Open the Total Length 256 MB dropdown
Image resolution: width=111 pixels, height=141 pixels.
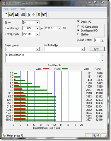click(37, 34)
